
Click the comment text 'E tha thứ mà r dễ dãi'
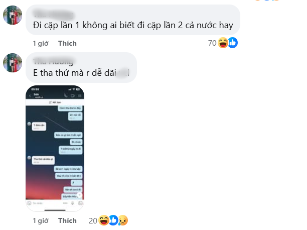(75, 73)
